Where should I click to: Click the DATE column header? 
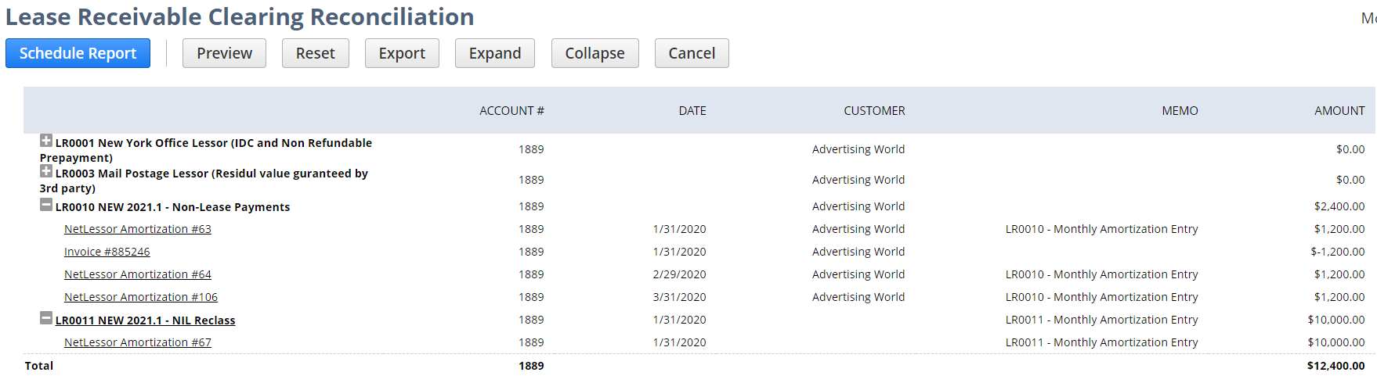tap(692, 111)
